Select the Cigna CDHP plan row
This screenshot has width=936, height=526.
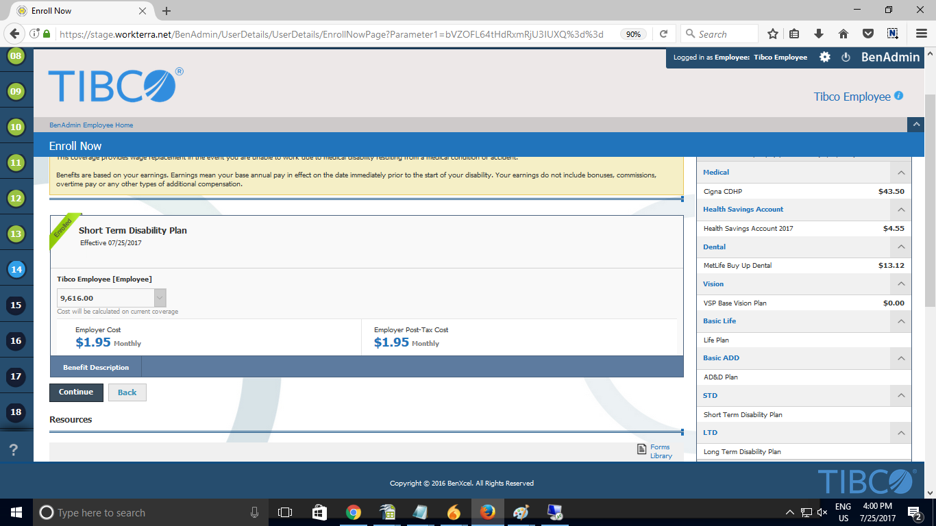pyautogui.click(x=804, y=192)
